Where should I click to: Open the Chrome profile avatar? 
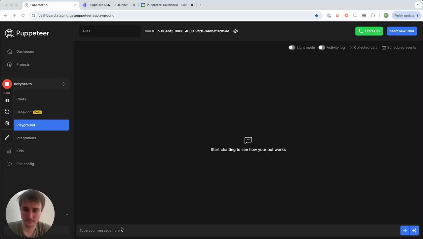point(386,16)
